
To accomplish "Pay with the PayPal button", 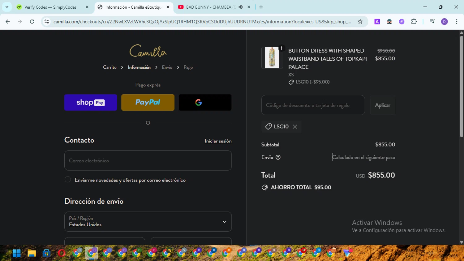I will (148, 102).
